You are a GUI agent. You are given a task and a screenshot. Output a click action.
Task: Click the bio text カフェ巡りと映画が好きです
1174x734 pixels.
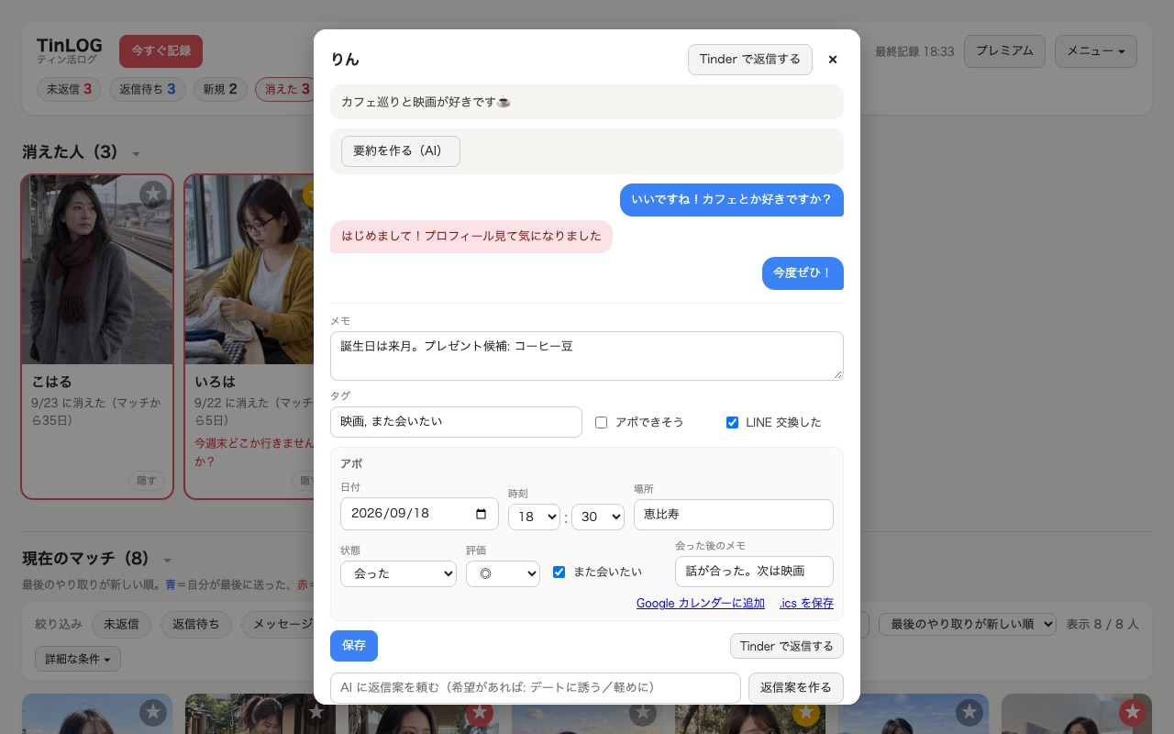click(426, 102)
